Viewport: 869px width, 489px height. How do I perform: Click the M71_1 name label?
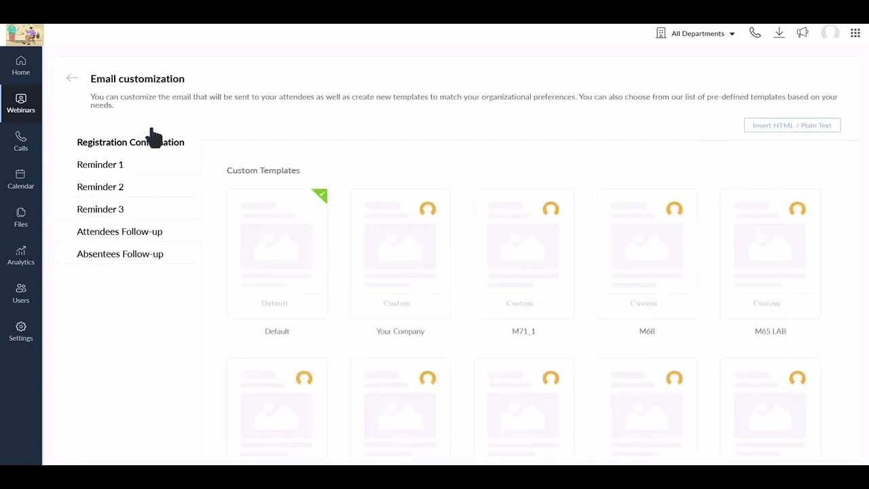(x=523, y=331)
